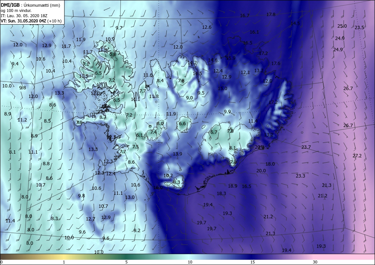Click the map value "20.2"
Viewport: 375px width, 265px height.
point(259,147)
